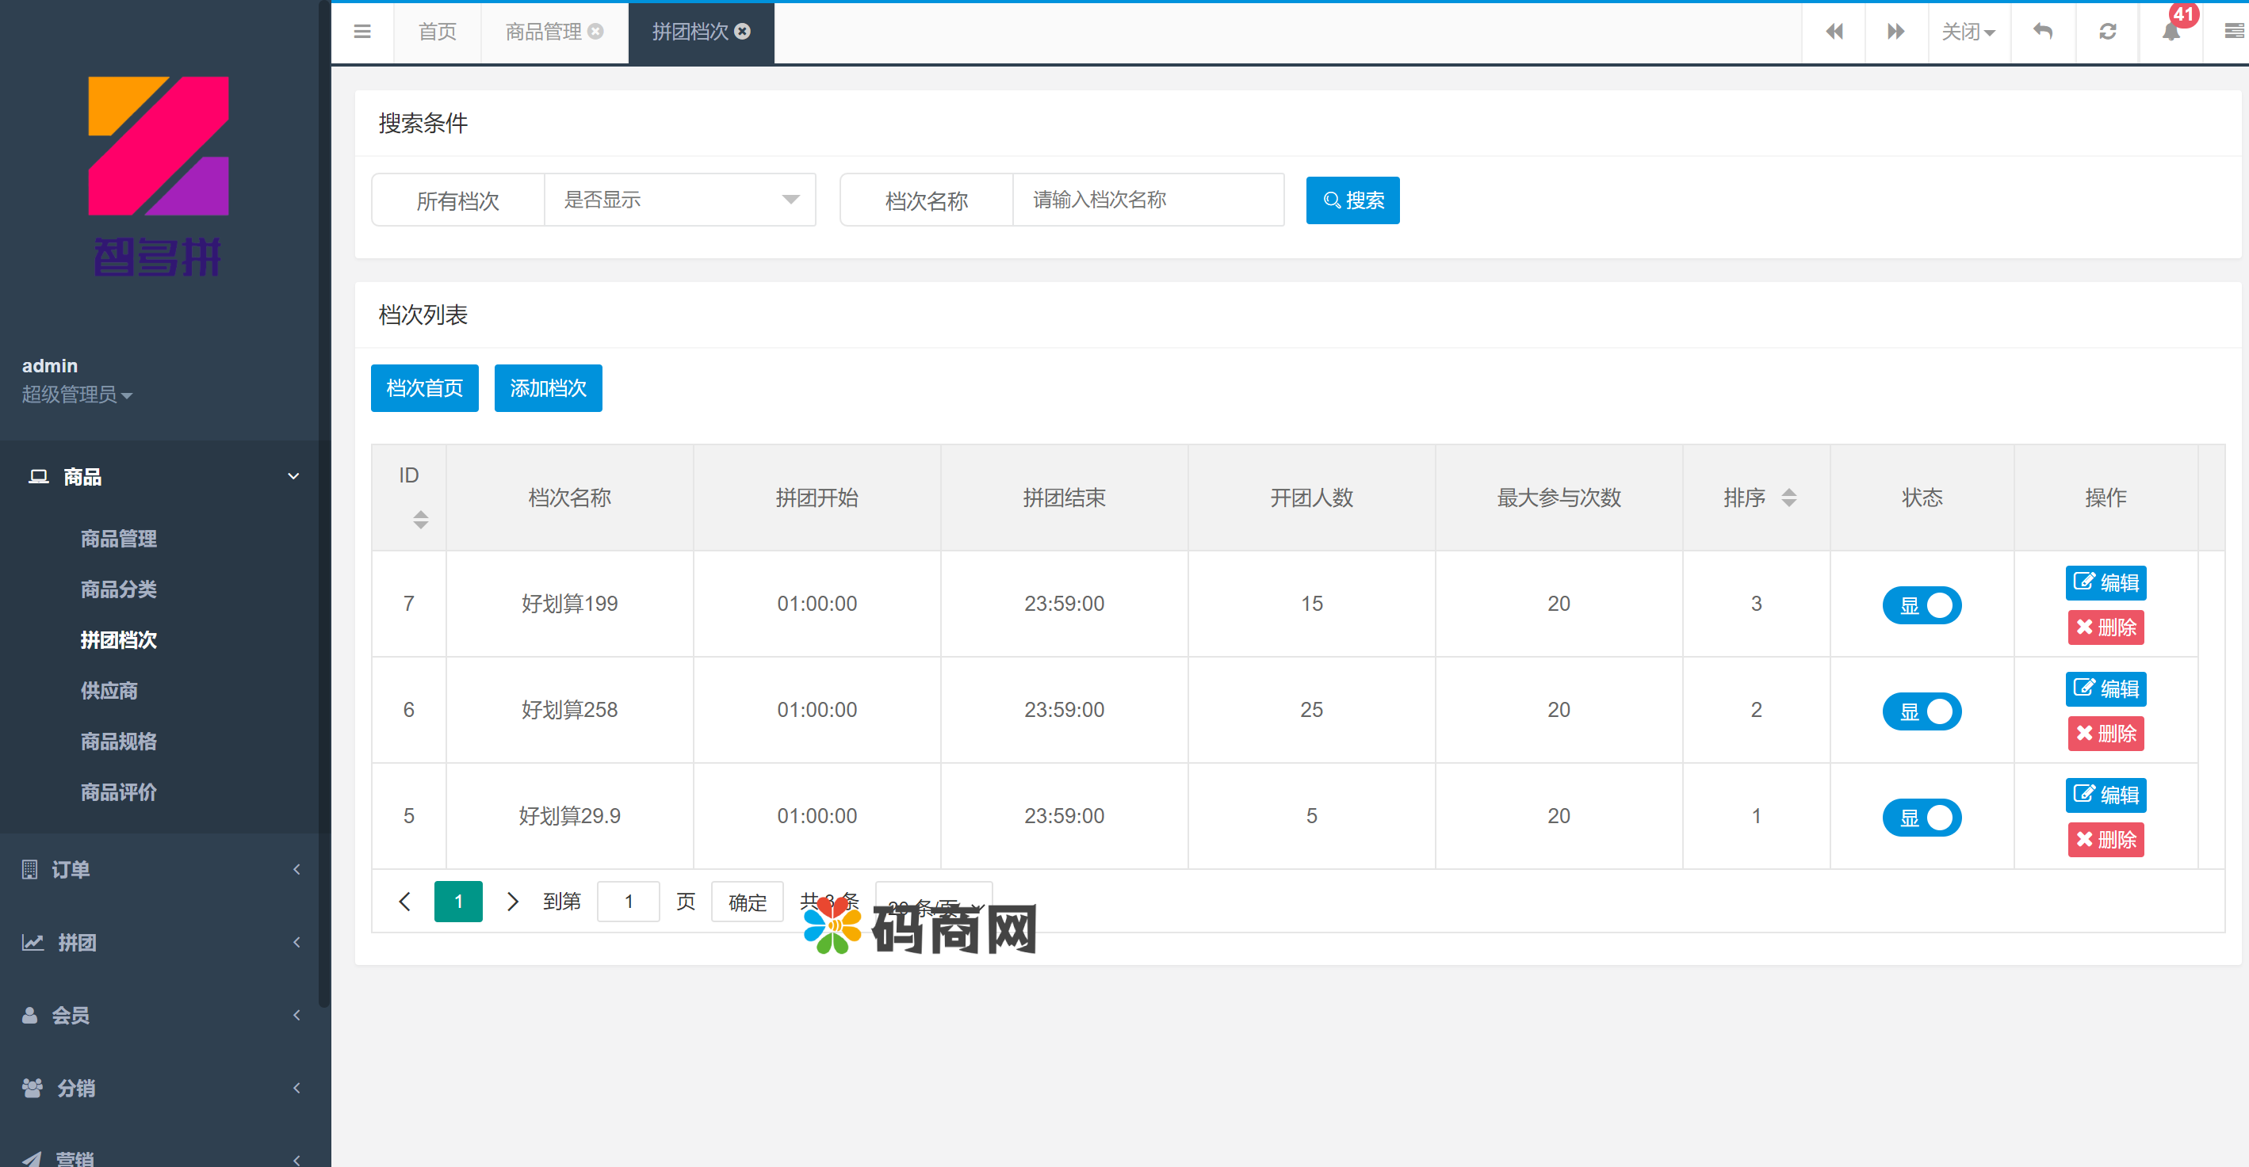Click the 添加档次 button
Screen dimensions: 2249x1167
pyautogui.click(x=548, y=387)
